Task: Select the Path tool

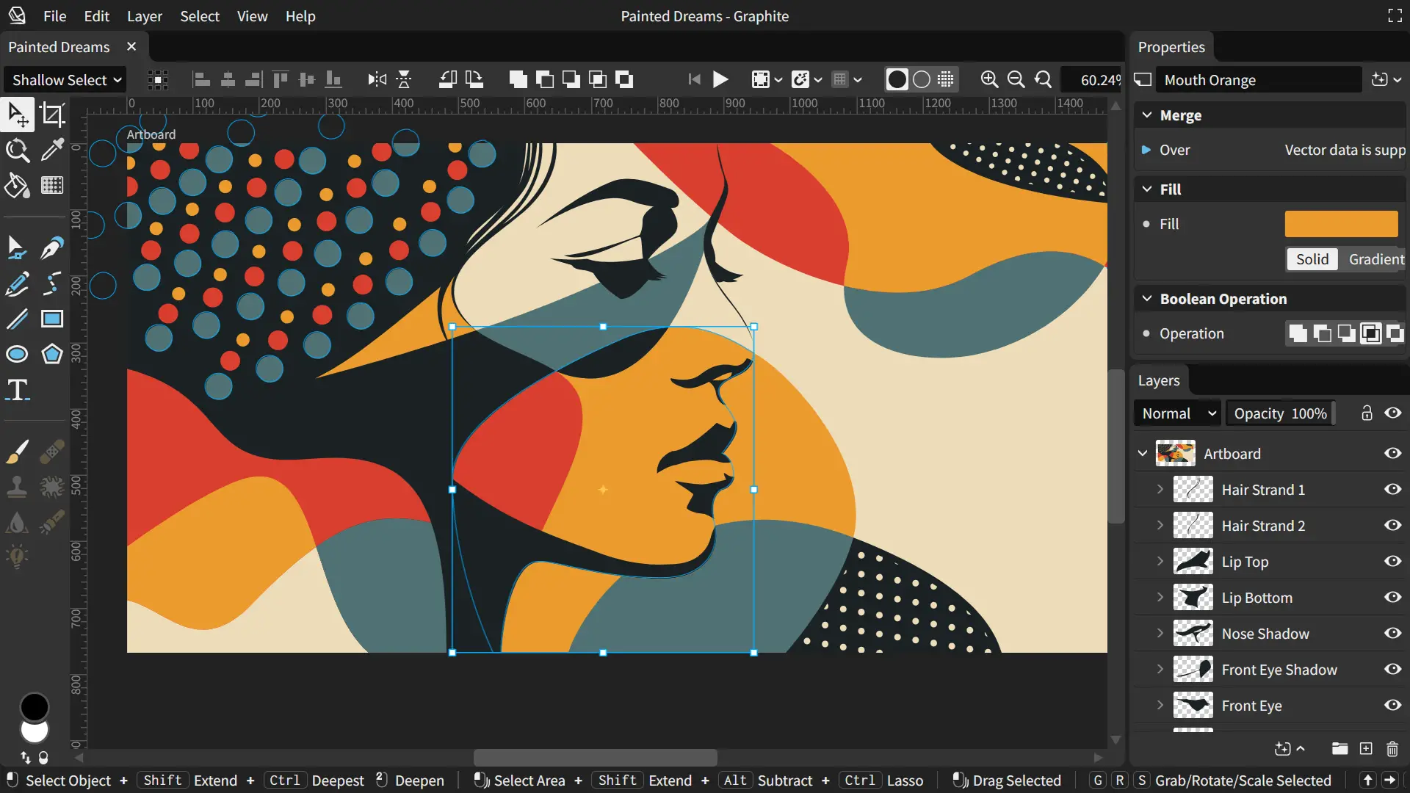Action: pyautogui.click(x=17, y=247)
